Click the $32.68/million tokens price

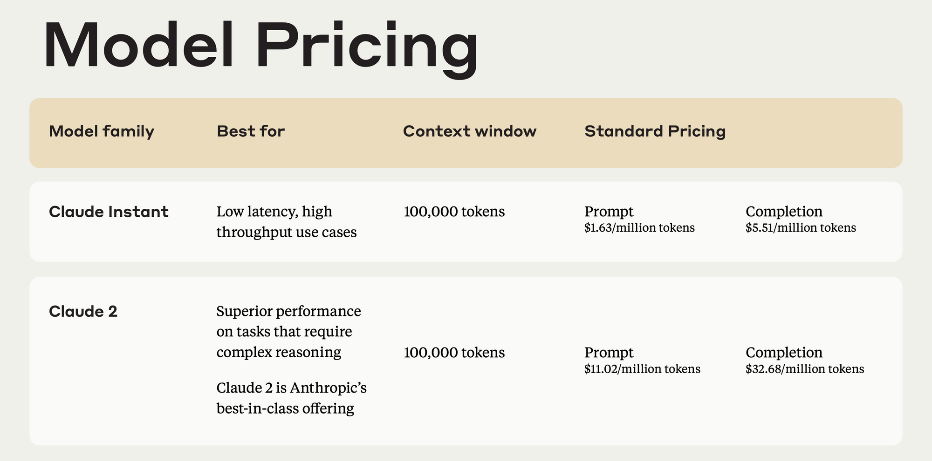(x=805, y=369)
